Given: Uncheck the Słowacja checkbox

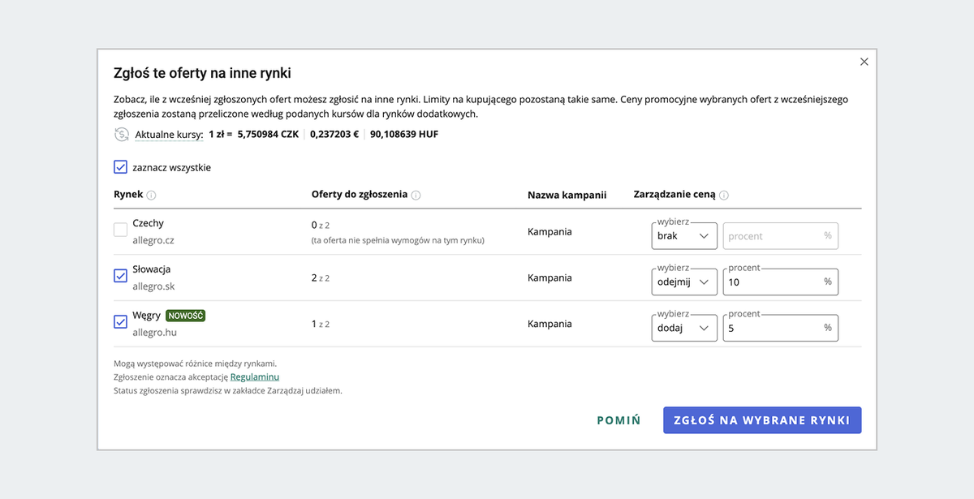Looking at the screenshot, I should (x=120, y=276).
